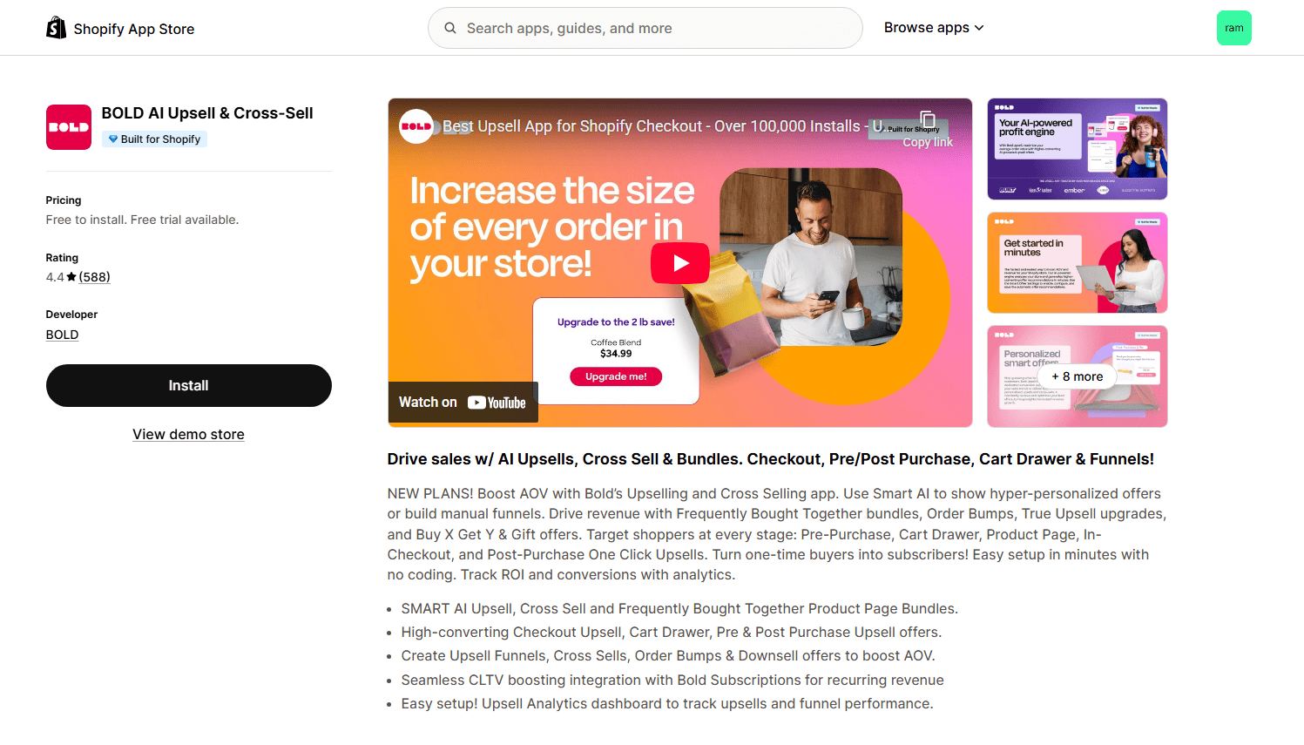Image resolution: width=1304 pixels, height=745 pixels.
Task: Click the BOLD channel avatar in video
Action: click(x=416, y=126)
